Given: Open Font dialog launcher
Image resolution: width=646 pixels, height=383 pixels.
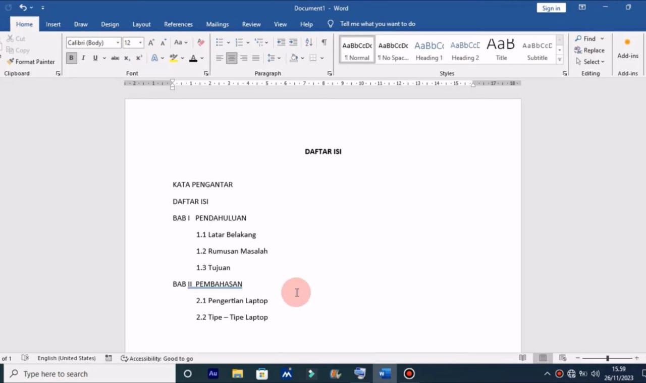Looking at the screenshot, I should [206, 74].
